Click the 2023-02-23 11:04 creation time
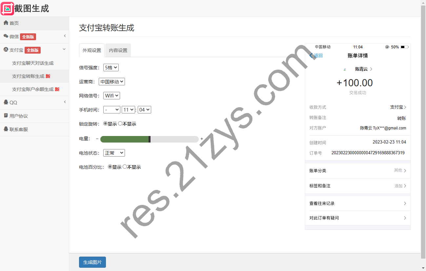 [389, 142]
